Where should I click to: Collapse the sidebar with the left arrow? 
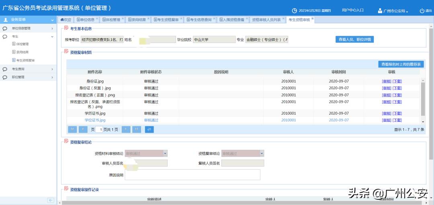tap(50, 200)
